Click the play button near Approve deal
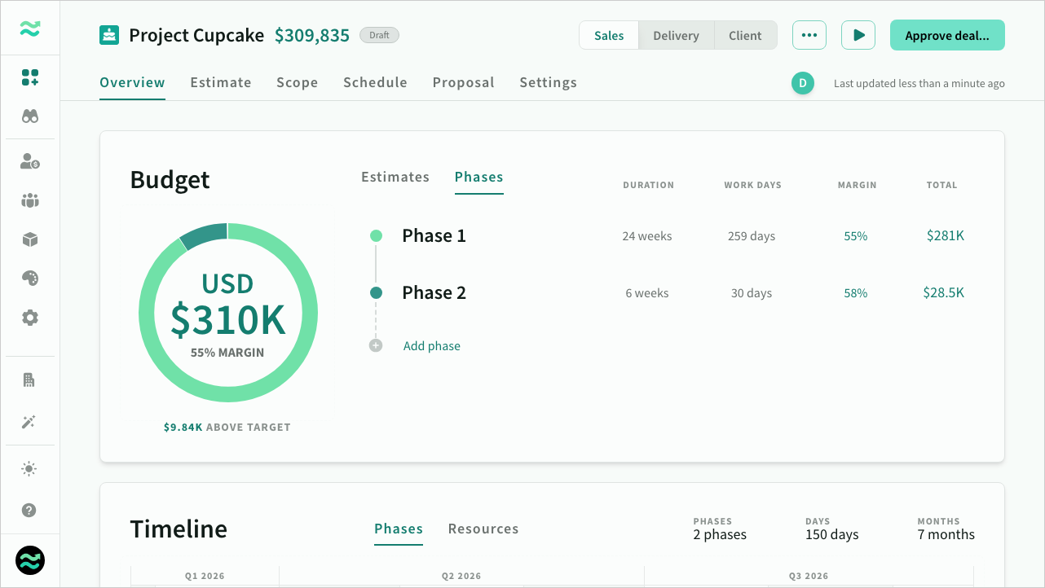 [x=858, y=34]
